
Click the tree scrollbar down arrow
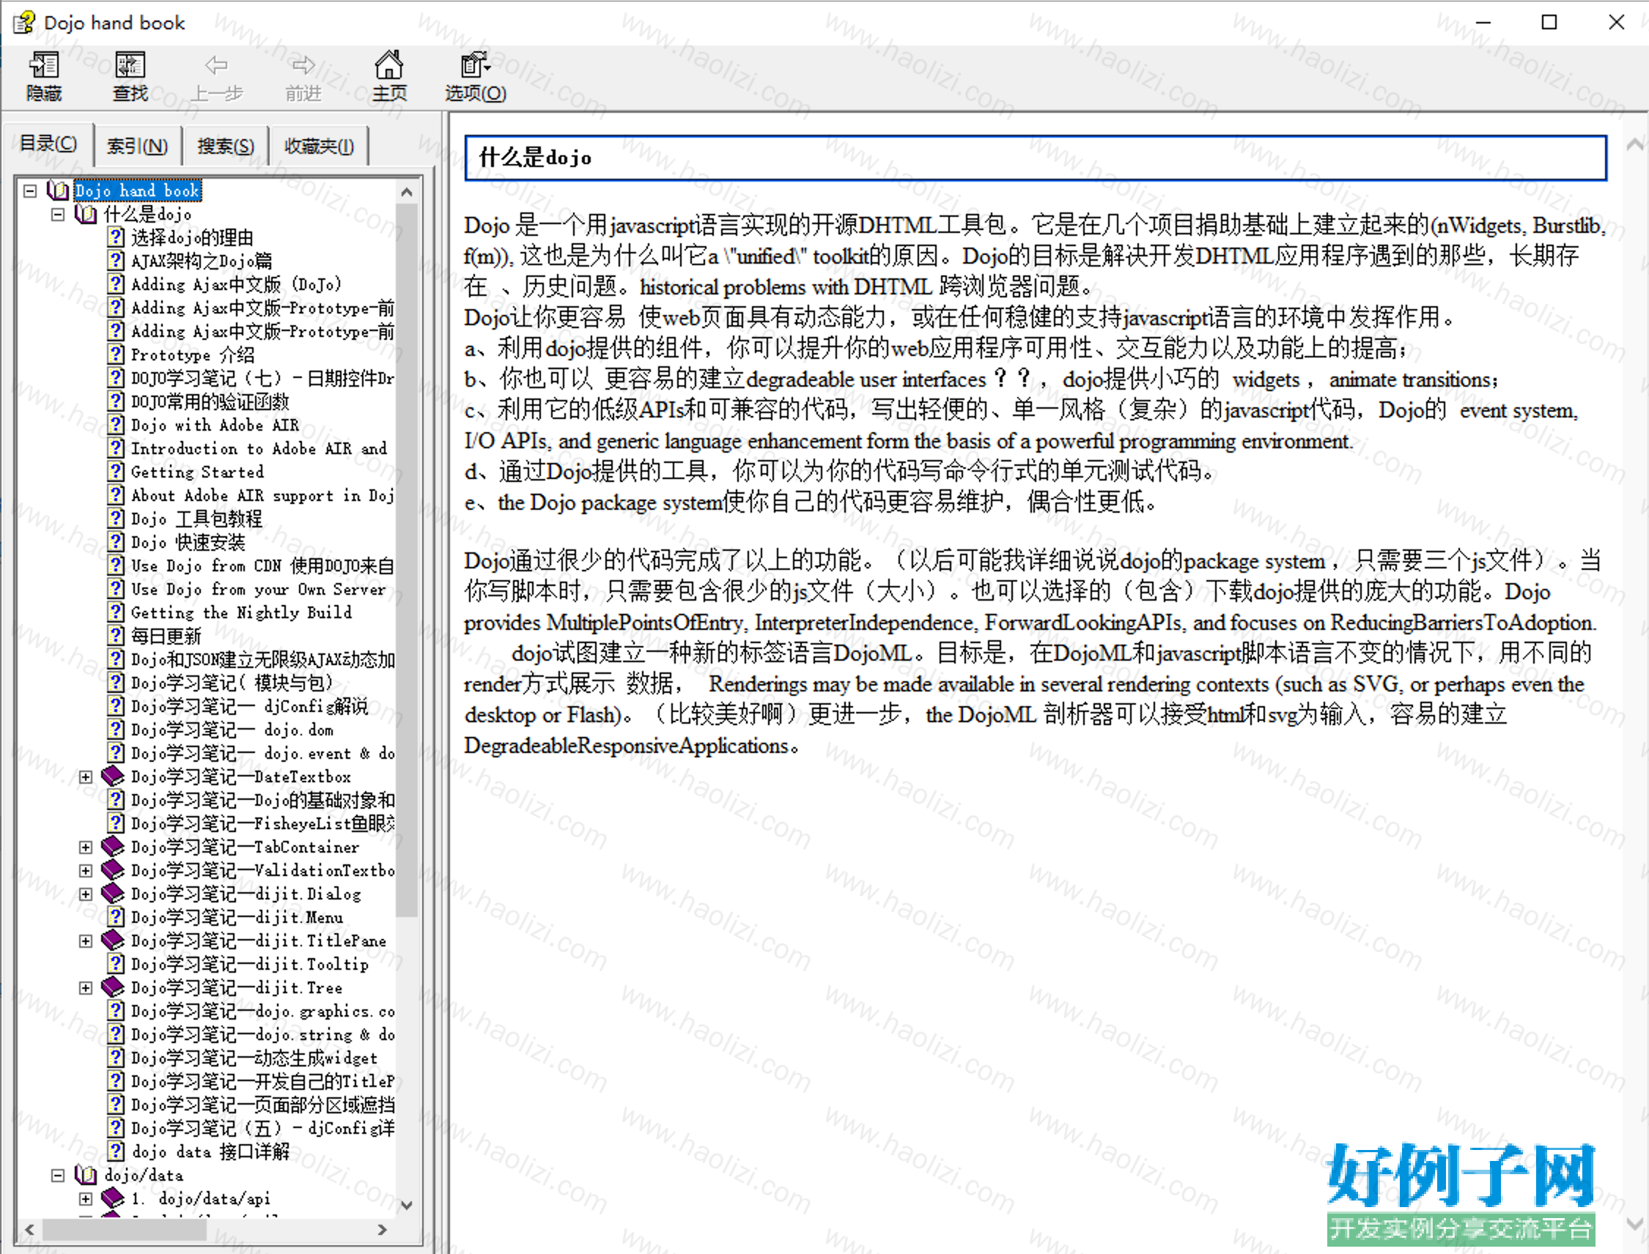(406, 1204)
